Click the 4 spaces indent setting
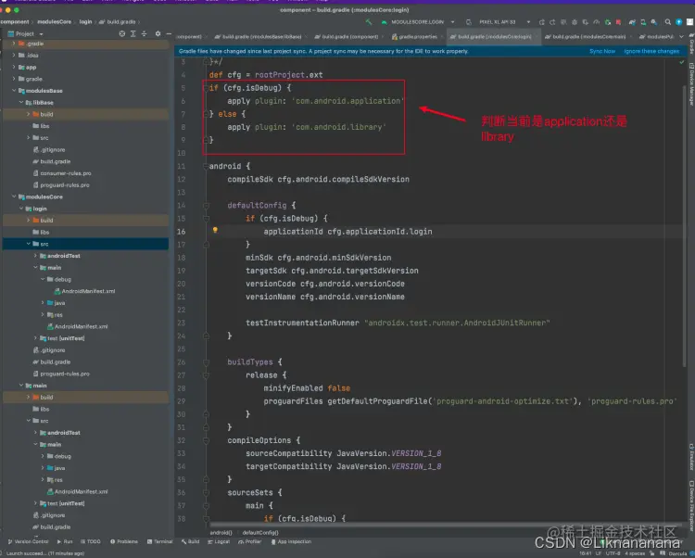Screen dimensions: 695x558 coord(635,553)
